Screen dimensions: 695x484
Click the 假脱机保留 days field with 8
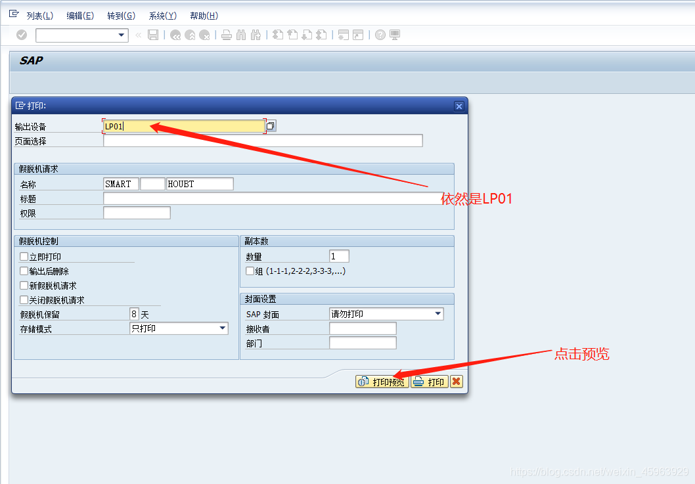coord(134,314)
